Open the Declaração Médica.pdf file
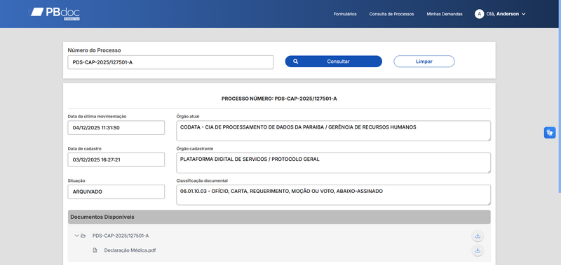Screen dimensions: 561x265 pos(130,250)
